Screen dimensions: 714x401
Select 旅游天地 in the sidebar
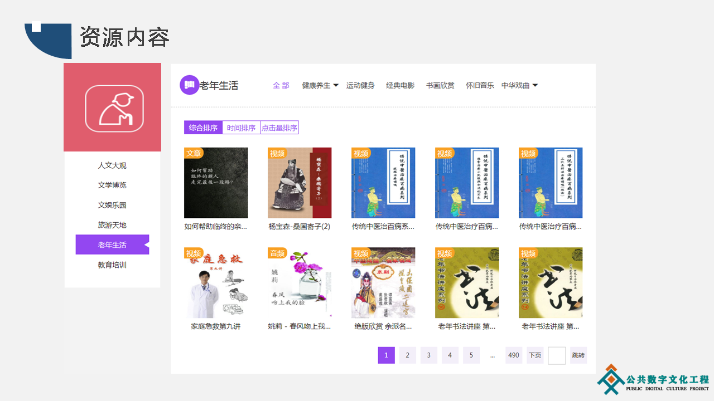(112, 225)
